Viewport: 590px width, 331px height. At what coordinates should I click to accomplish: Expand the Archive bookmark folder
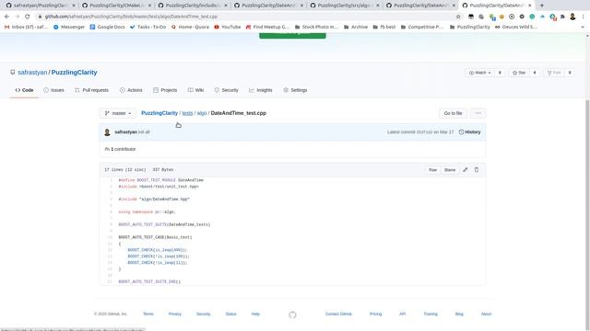point(356,27)
